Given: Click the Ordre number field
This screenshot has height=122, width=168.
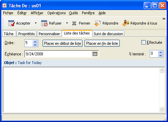Looking at the screenshot, I should [x=29, y=43].
